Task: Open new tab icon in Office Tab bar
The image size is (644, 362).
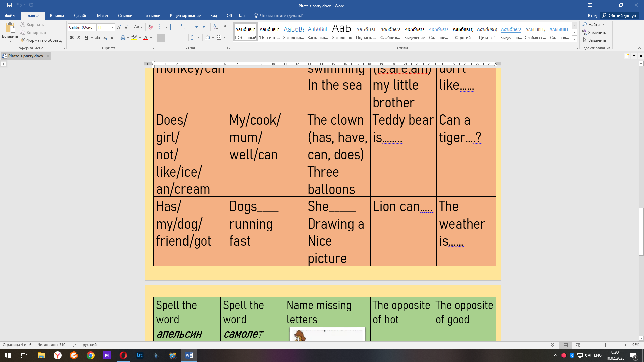Action: (x=627, y=56)
